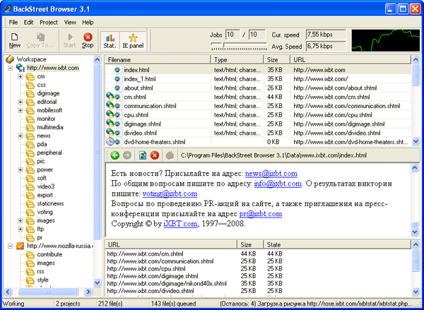The height and width of the screenshot is (310, 424).
Task: Open the Stat. statistics panel
Action: (110, 40)
